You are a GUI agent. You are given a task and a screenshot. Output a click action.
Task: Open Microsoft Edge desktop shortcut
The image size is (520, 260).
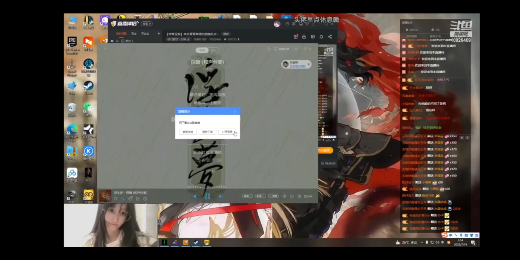tap(72, 133)
